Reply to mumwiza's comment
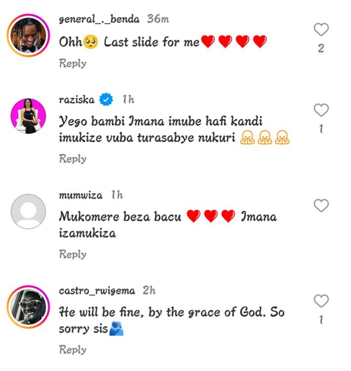This screenshot has width=351, height=371. point(73,254)
